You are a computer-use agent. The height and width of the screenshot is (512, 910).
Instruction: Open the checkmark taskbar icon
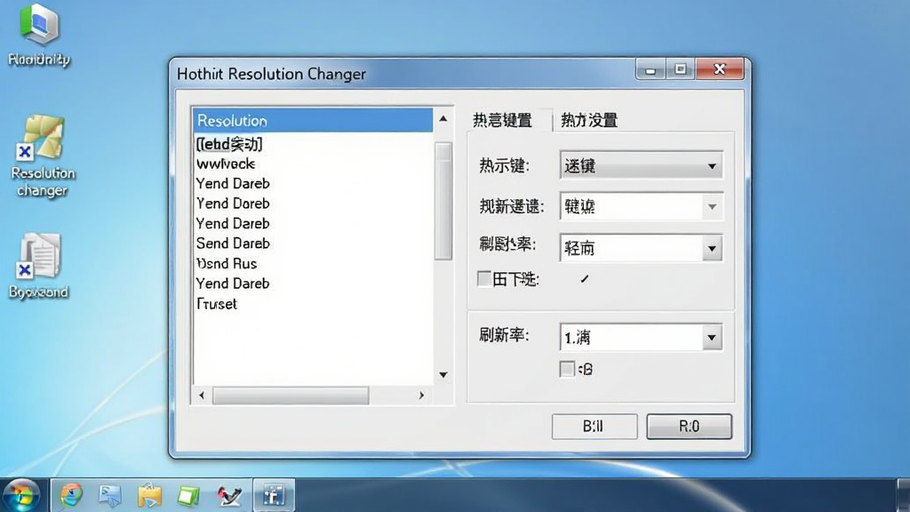pos(230,495)
